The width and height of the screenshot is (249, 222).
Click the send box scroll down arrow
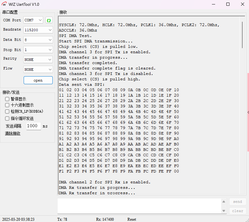click(224, 211)
